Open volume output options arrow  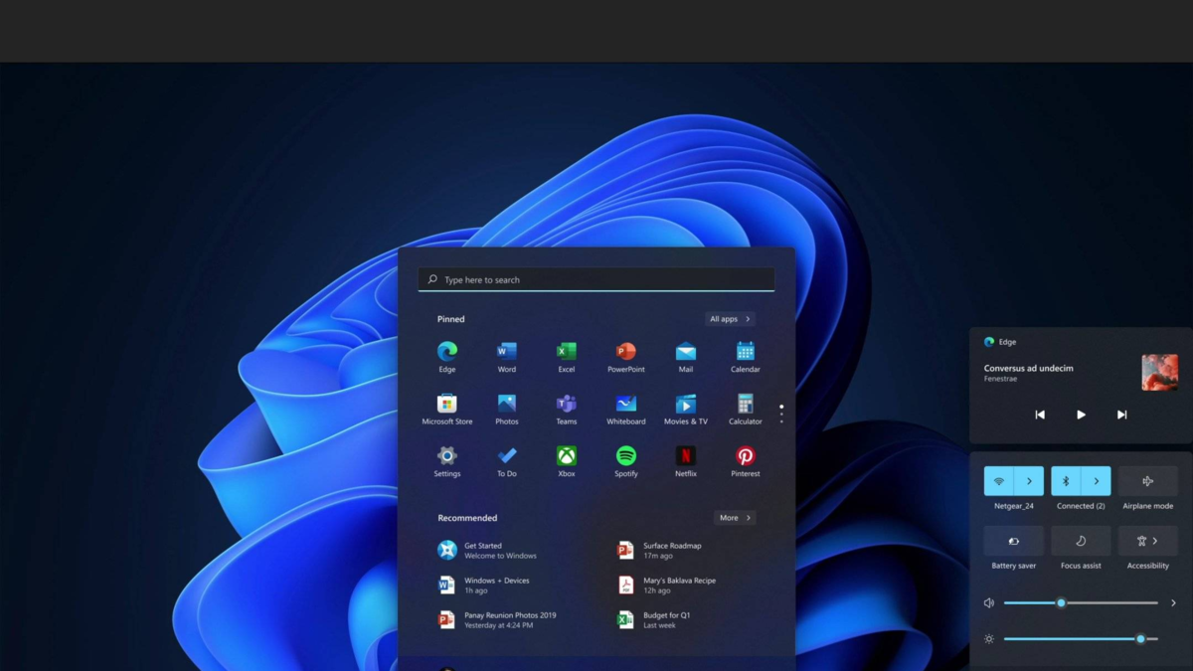pyautogui.click(x=1173, y=602)
